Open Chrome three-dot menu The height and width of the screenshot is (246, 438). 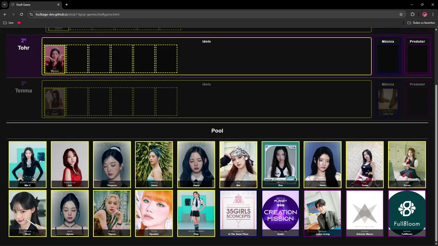[x=433, y=14]
